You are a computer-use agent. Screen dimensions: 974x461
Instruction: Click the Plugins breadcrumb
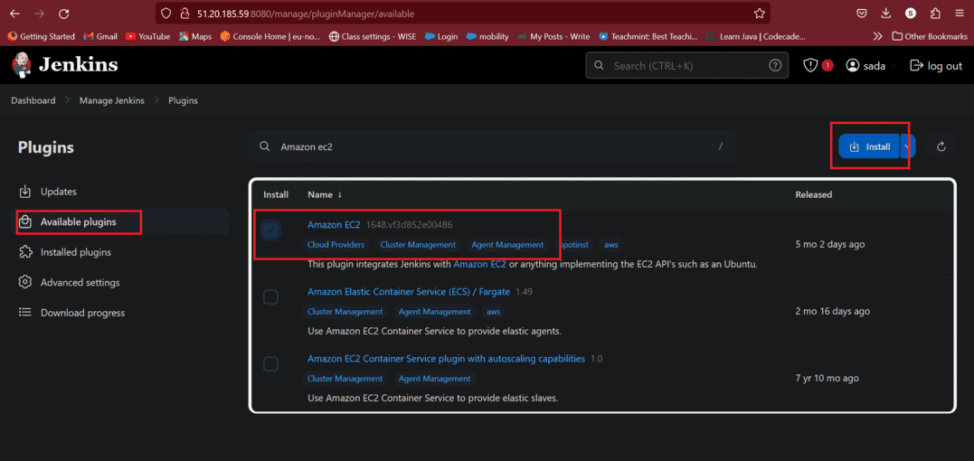pos(184,100)
